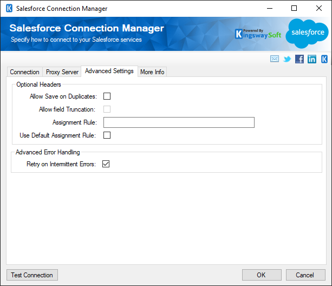332x286 pixels.
Task: Click the Optional Headers group label
Action: click(x=38, y=84)
